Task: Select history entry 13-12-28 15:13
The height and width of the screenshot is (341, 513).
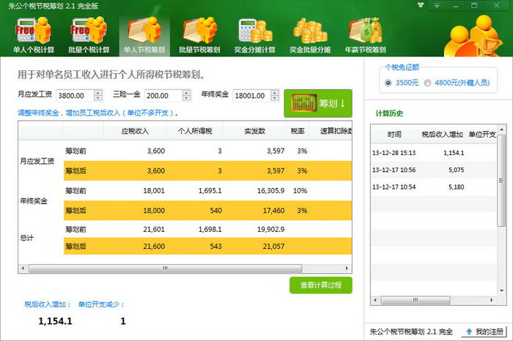Action: 434,152
